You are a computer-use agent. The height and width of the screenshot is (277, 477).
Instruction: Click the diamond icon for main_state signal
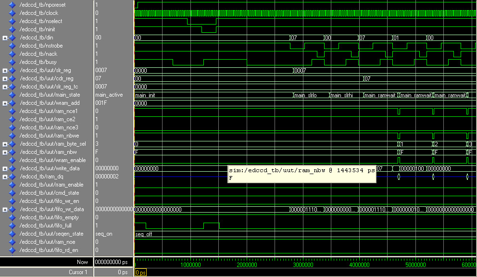click(x=13, y=95)
